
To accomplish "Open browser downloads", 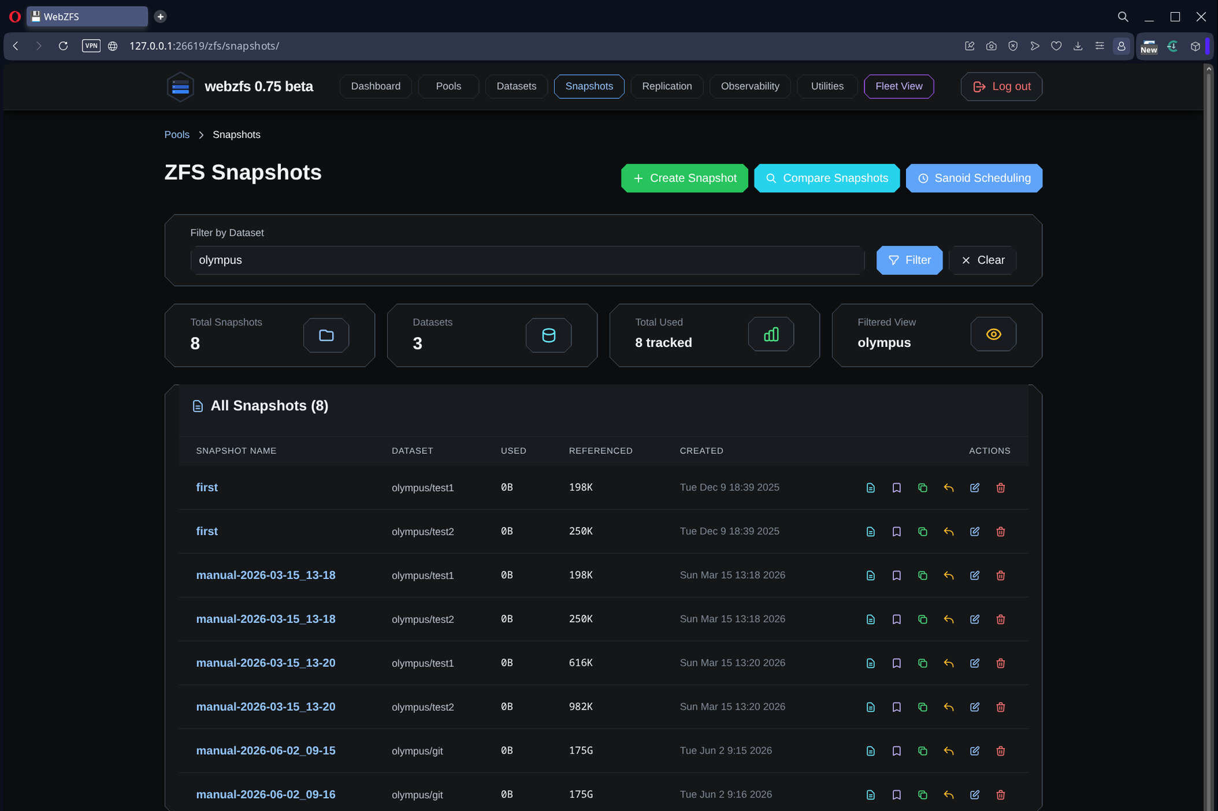I will click(x=1078, y=46).
